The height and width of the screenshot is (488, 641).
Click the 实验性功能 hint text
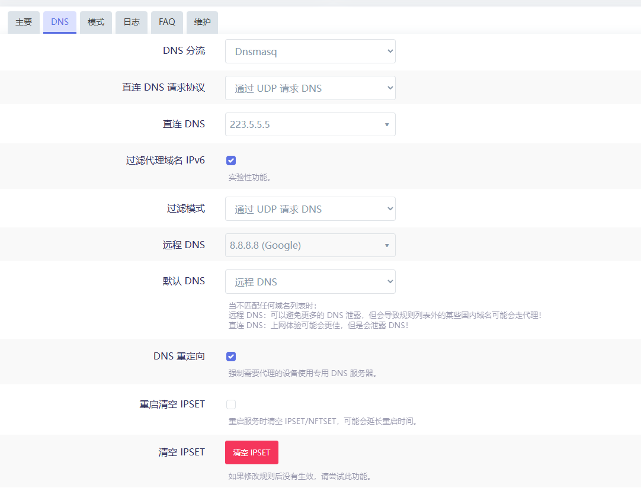tap(249, 177)
